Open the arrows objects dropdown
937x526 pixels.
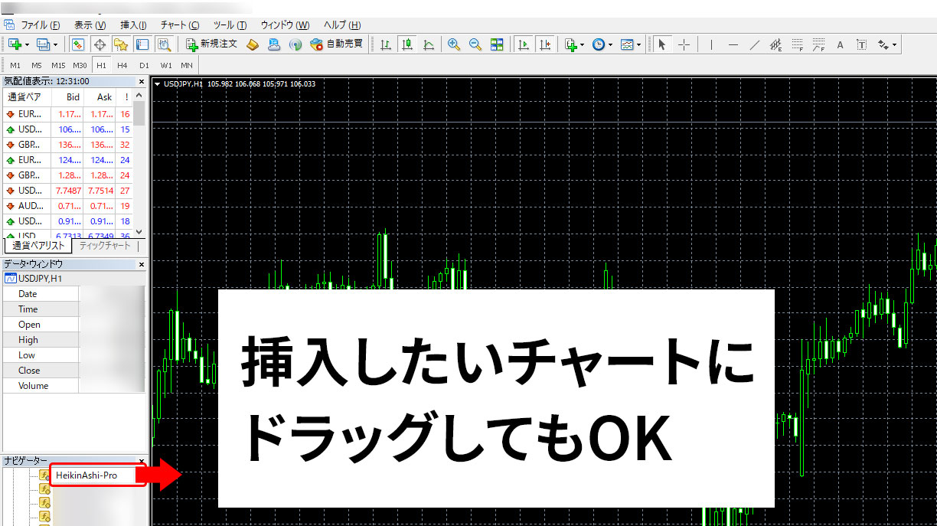(x=894, y=44)
